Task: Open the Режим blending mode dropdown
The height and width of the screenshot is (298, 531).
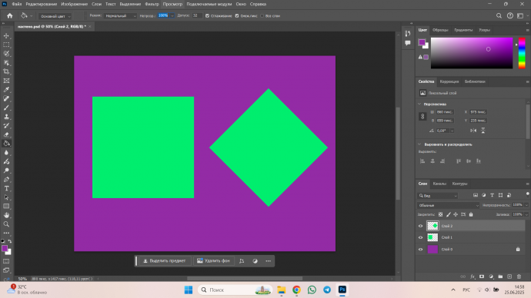Action: coord(120,16)
